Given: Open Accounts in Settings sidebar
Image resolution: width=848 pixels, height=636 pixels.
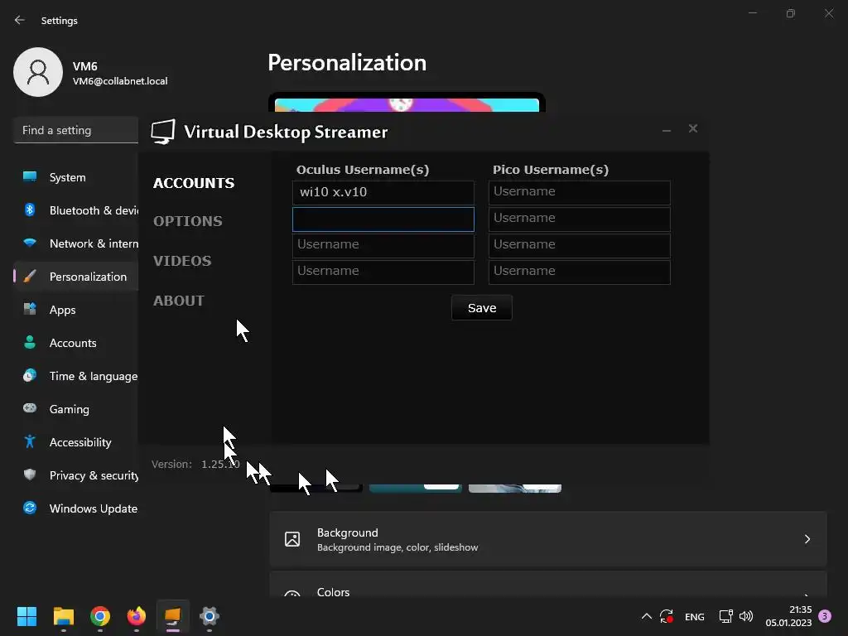Looking at the screenshot, I should pyautogui.click(x=75, y=343).
